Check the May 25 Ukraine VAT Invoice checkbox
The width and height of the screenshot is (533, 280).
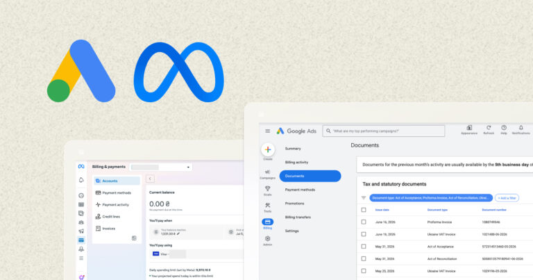pos(364,271)
